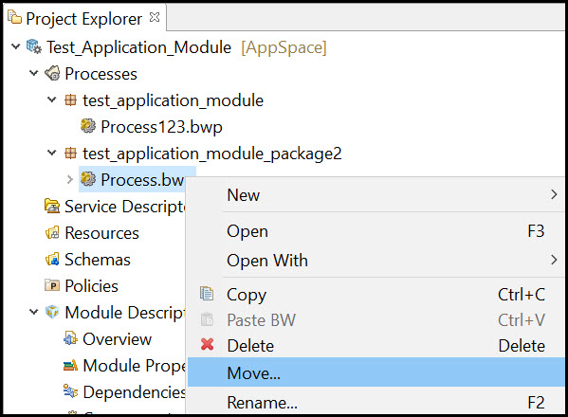Click the Module Properties icon
This screenshot has width=568, height=417.
tap(70, 365)
